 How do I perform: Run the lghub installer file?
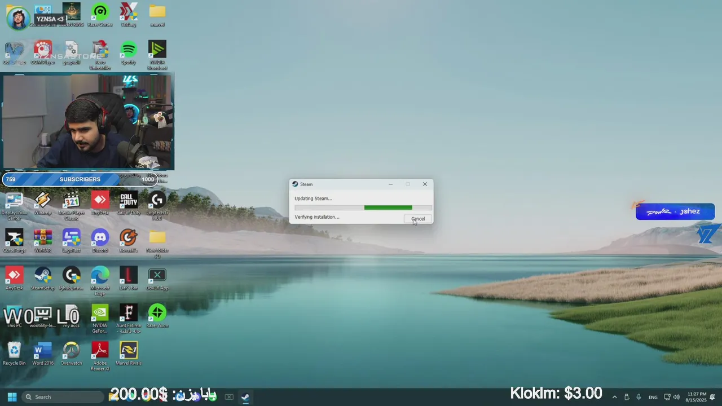71,279
